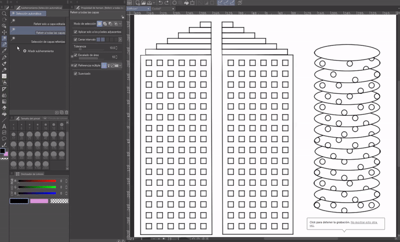
Task: Expand the Modo de selección dropdown arrow
Action: coord(120,23)
